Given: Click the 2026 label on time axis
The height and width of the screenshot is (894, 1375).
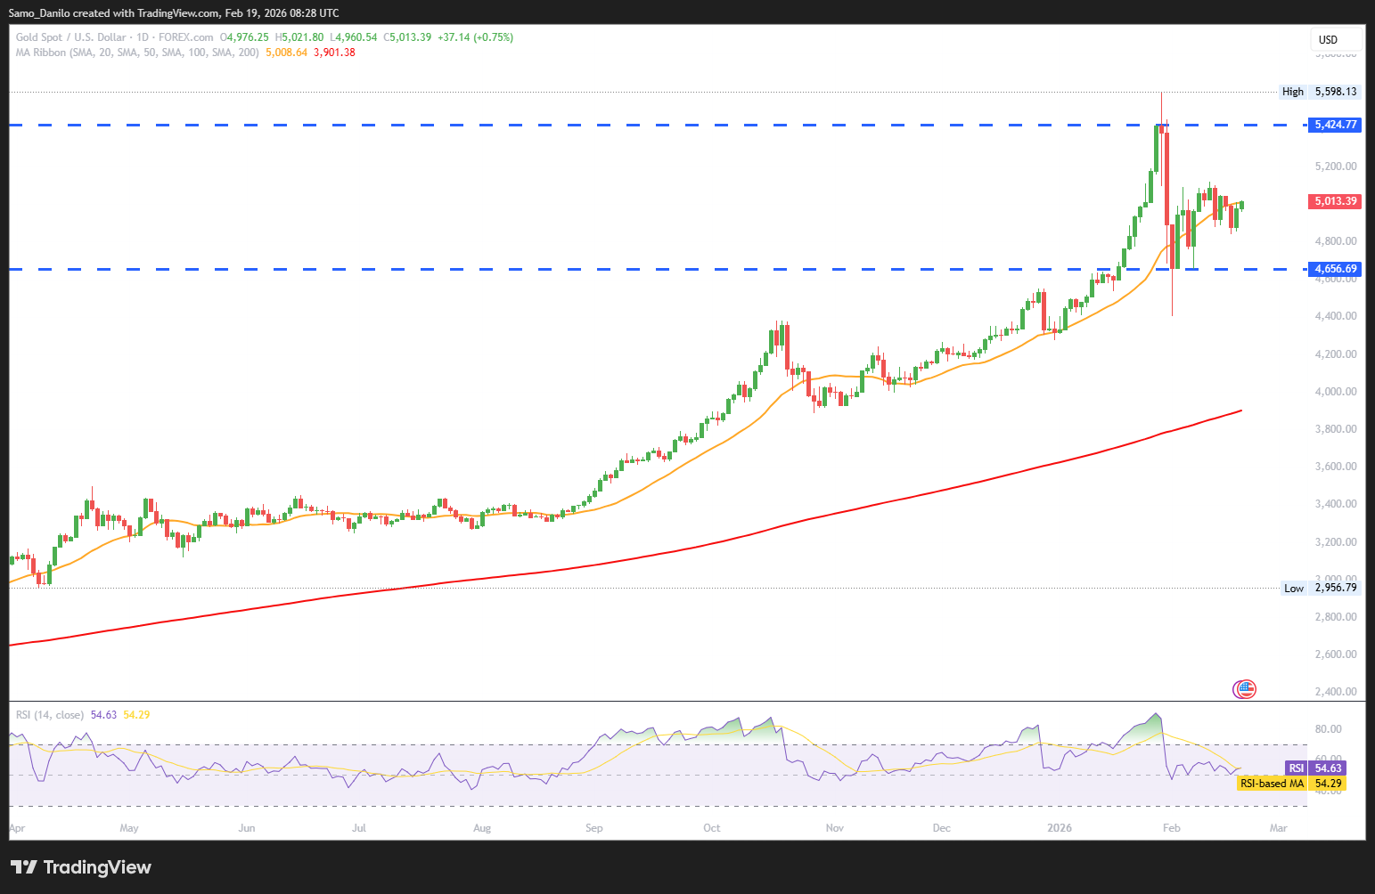Looking at the screenshot, I should pyautogui.click(x=1060, y=828).
